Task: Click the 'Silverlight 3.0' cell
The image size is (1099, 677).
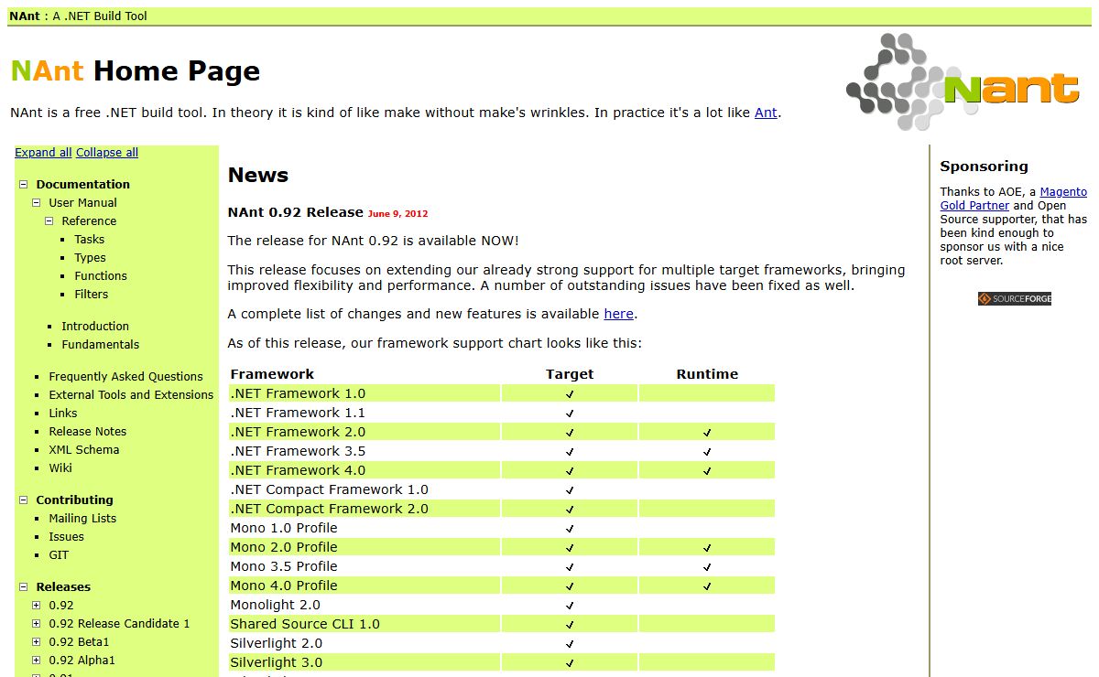Action: click(x=365, y=662)
